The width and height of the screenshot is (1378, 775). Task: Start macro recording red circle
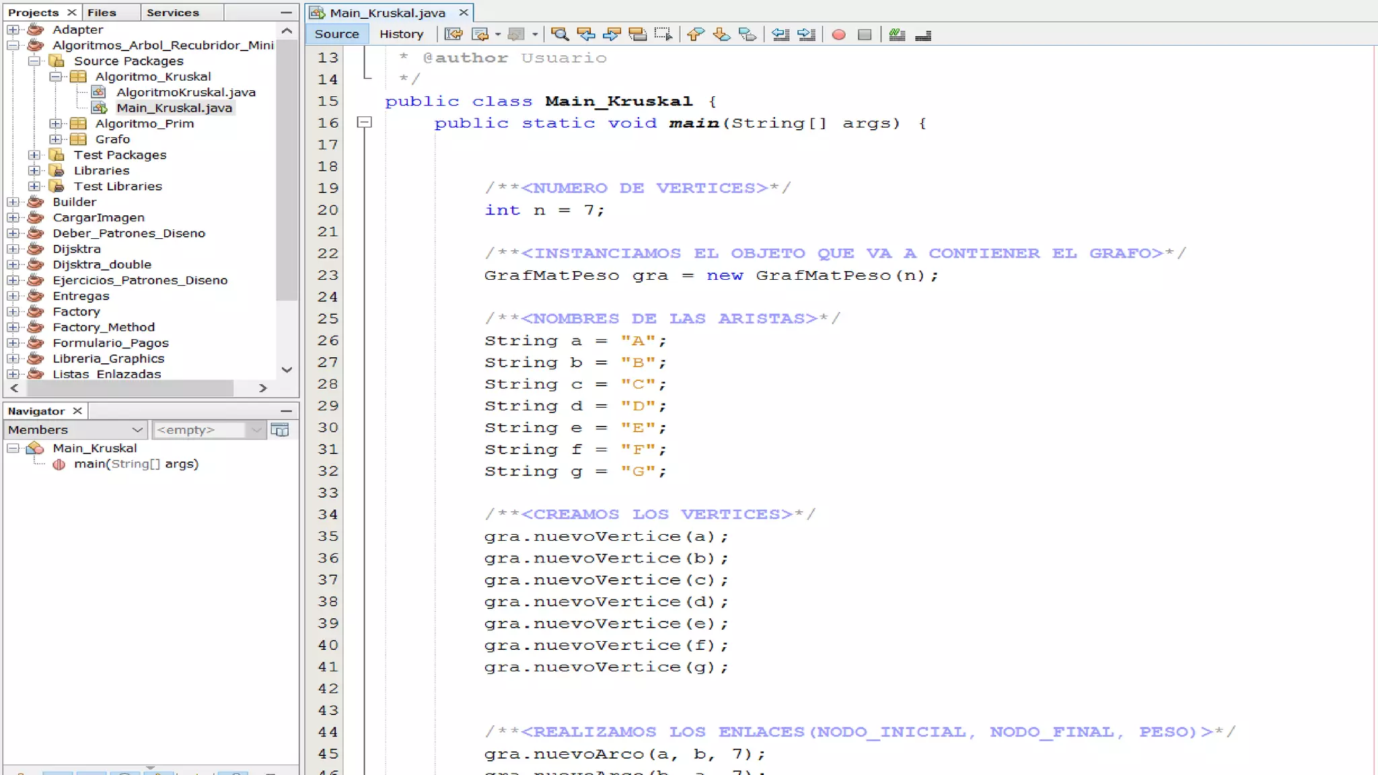(x=838, y=34)
